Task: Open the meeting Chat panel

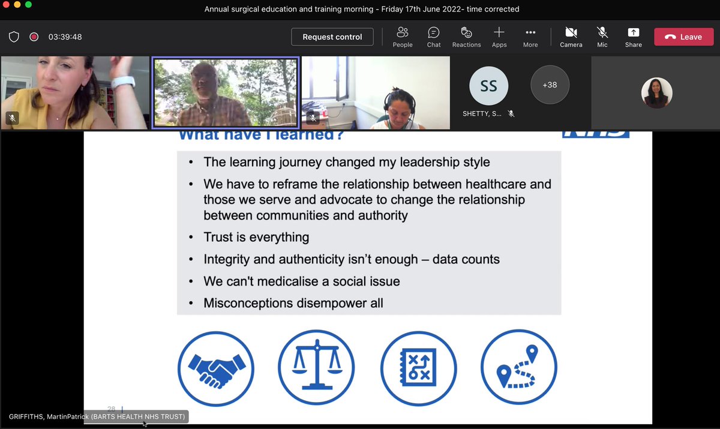Action: (x=434, y=37)
